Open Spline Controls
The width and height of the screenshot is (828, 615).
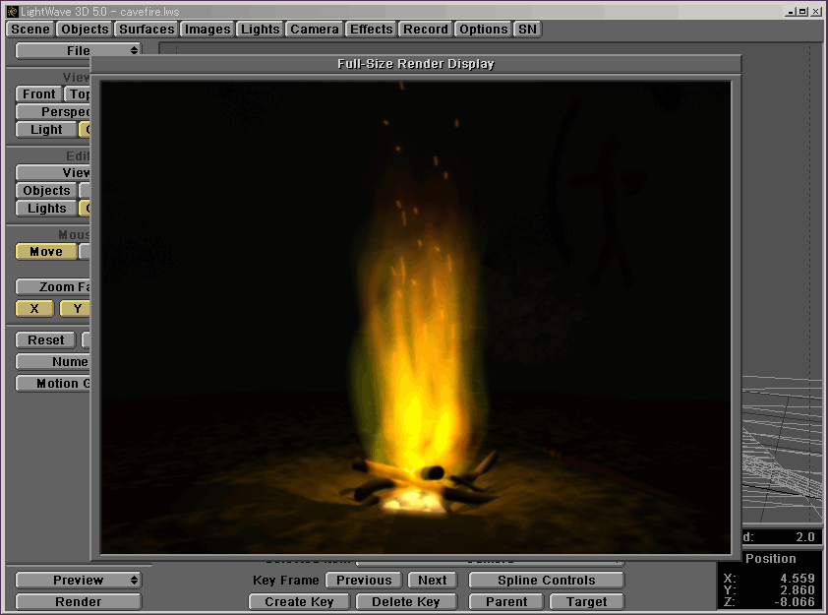tap(546, 581)
